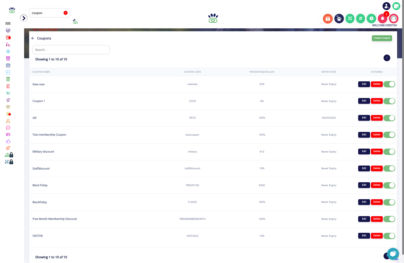Viewport: 404px width, 263px height.
Task: Open the magenta image gallery sidebar icon
Action: coord(8,134)
